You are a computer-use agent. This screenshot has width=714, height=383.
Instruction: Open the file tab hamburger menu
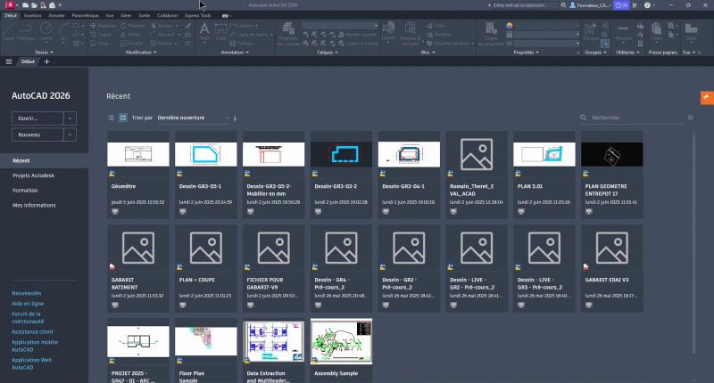9,61
